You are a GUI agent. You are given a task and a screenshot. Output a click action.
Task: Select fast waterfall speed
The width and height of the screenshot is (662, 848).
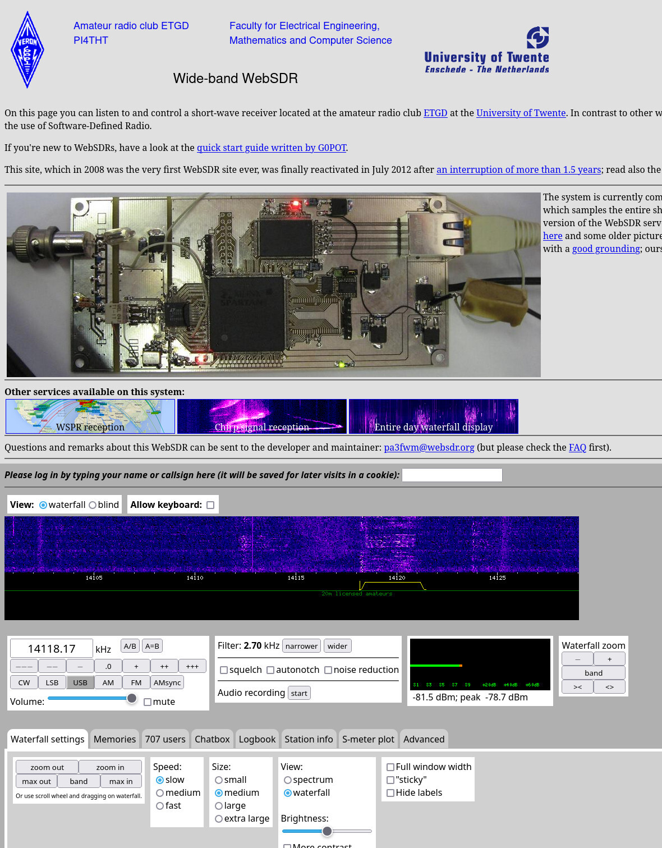[160, 806]
